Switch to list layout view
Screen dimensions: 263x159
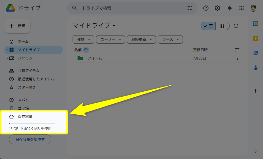pos(209,26)
